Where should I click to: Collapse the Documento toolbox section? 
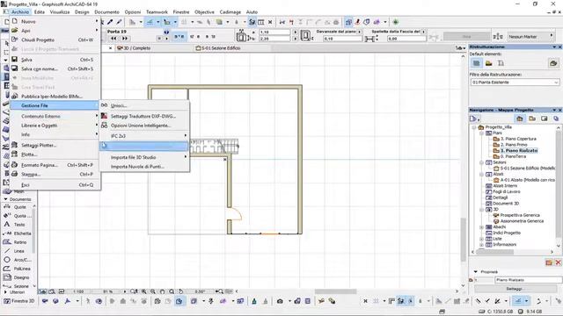[6, 199]
